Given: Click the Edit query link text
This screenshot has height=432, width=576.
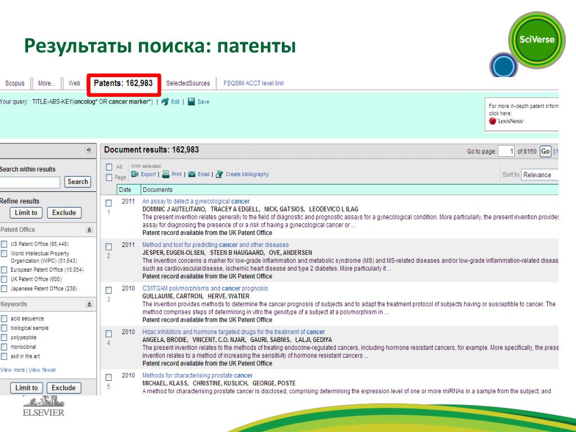Looking at the screenshot, I should [x=175, y=102].
